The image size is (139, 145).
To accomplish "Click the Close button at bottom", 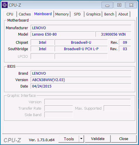I will click(x=124, y=139).
